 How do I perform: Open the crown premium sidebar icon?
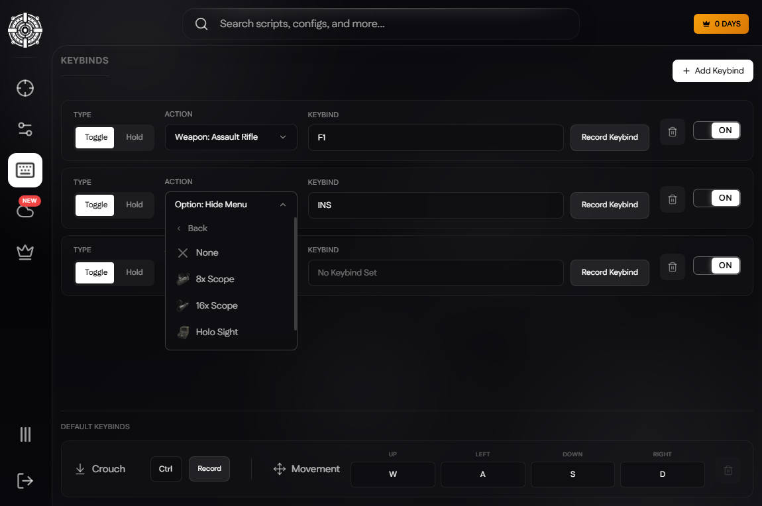coord(25,252)
